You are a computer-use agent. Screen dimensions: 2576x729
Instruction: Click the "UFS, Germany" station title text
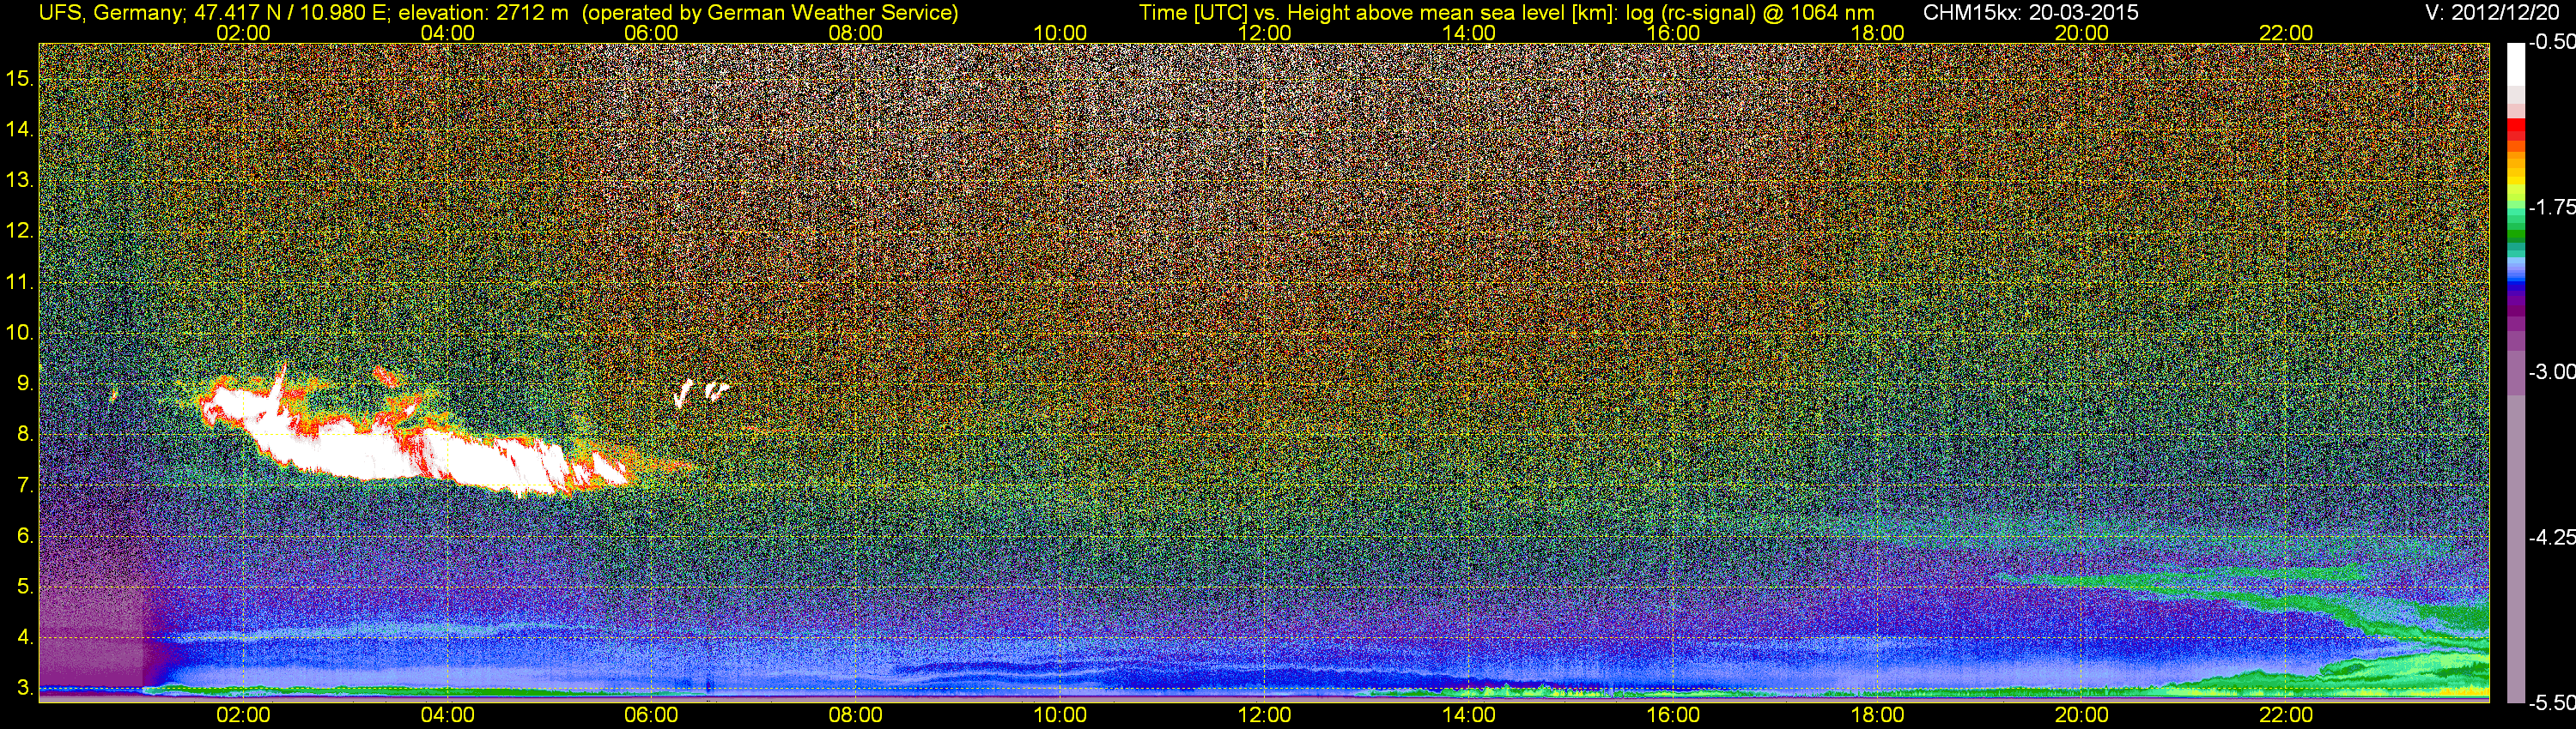(x=100, y=13)
